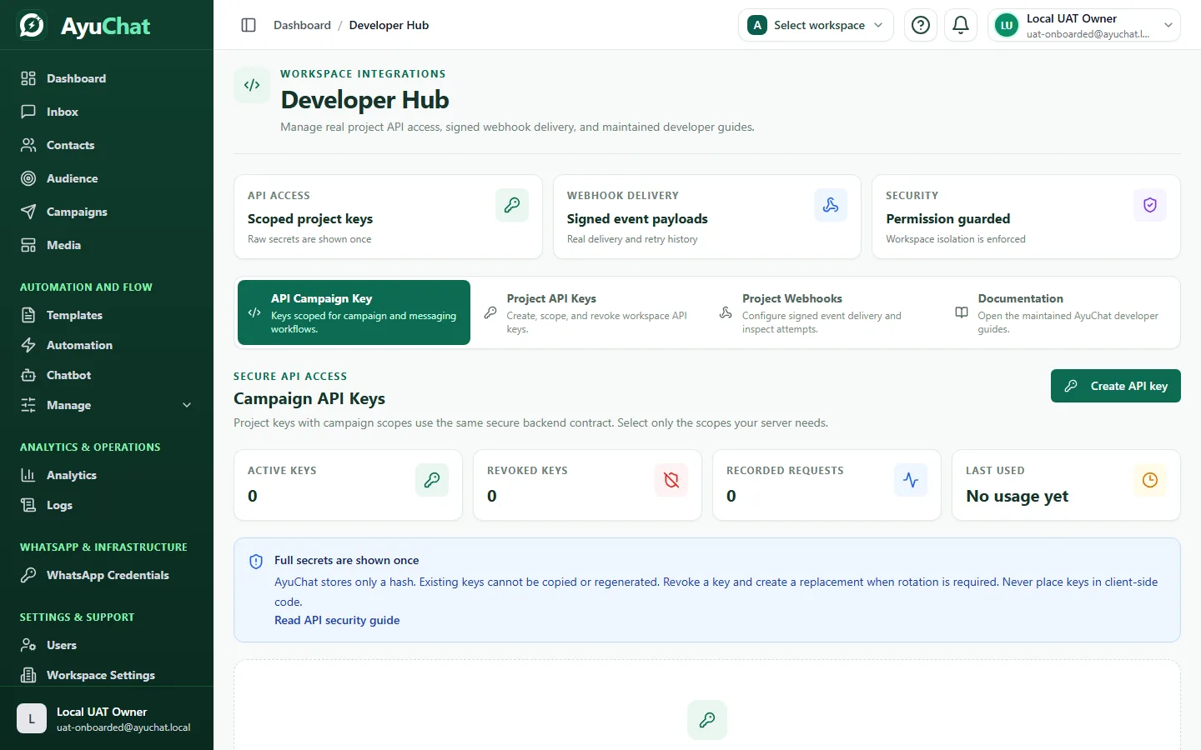Open the notifications bell icon

(x=961, y=25)
